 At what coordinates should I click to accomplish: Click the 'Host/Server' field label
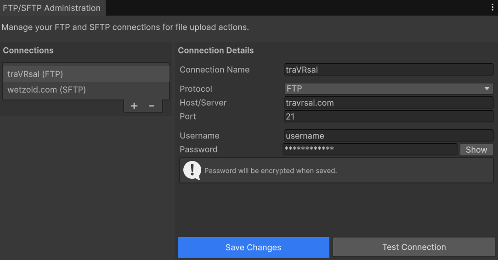203,103
